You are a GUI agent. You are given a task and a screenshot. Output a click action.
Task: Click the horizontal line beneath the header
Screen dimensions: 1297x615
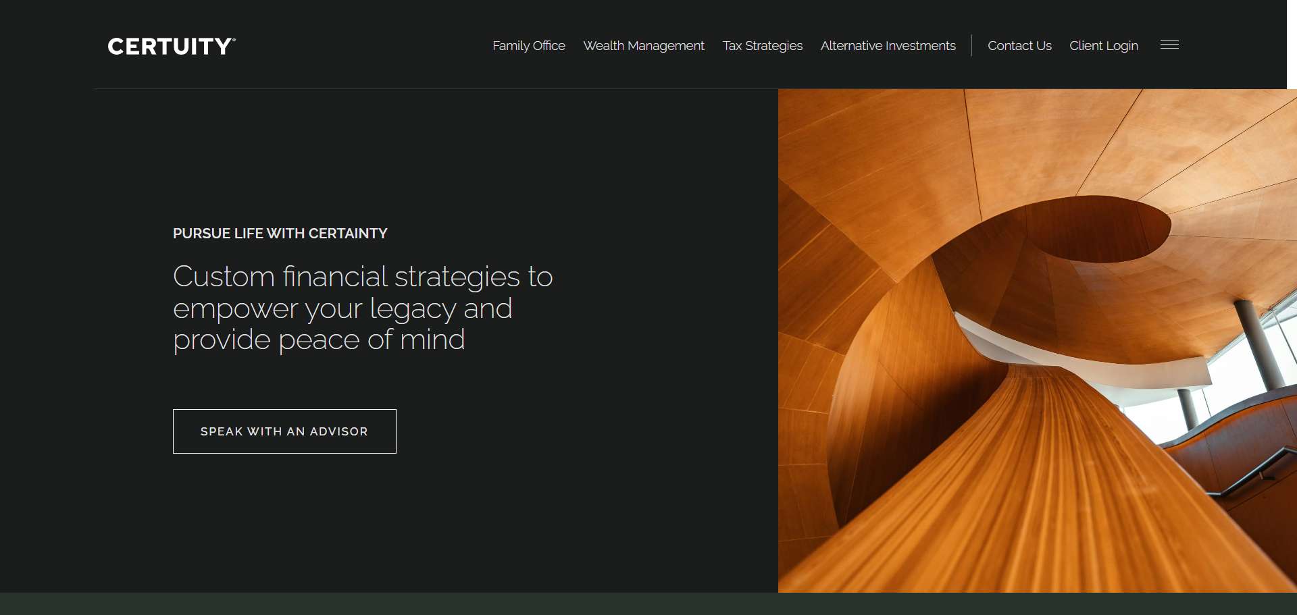click(436, 88)
